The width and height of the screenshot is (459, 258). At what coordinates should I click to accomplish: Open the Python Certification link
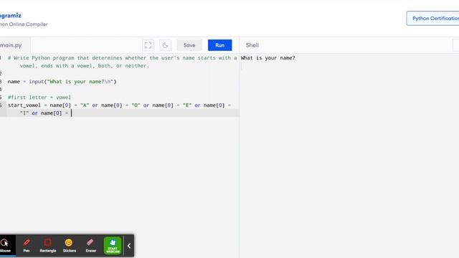pos(433,19)
